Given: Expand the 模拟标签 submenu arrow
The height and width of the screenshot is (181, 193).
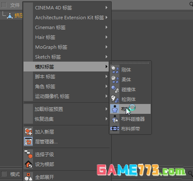Looking at the screenshot, I should (107, 66).
